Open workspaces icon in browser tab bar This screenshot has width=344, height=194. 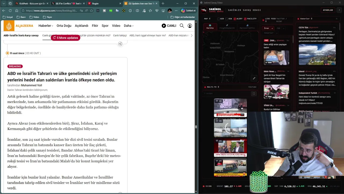coord(10,4)
